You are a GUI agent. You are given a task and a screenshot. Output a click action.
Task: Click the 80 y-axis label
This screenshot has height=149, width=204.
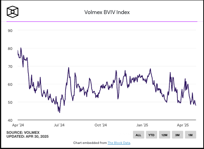click(10, 49)
